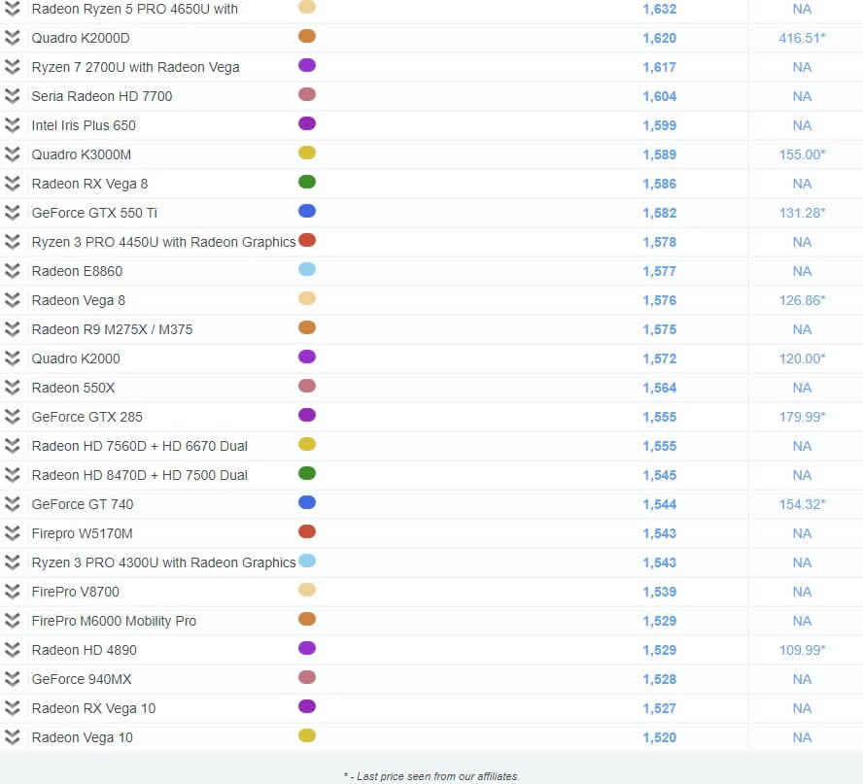Image resolution: width=863 pixels, height=784 pixels.
Task: Open the GeForce GTX 550 Ti link
Action: (94, 213)
